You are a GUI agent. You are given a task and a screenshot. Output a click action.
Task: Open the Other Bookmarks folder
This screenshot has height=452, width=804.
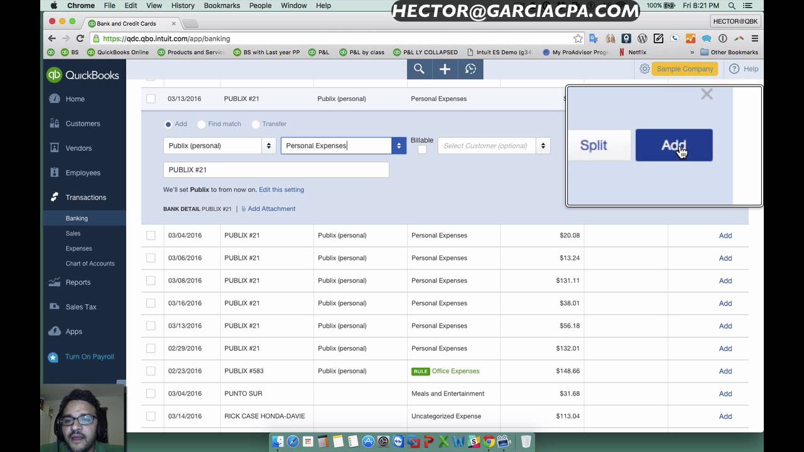(729, 52)
